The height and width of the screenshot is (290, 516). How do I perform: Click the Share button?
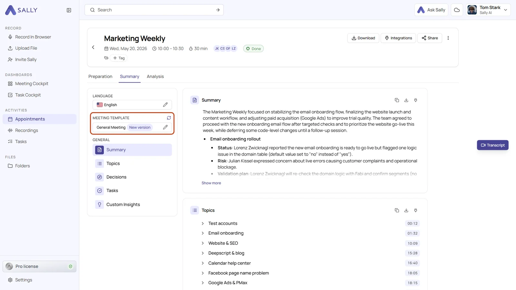pos(430,38)
